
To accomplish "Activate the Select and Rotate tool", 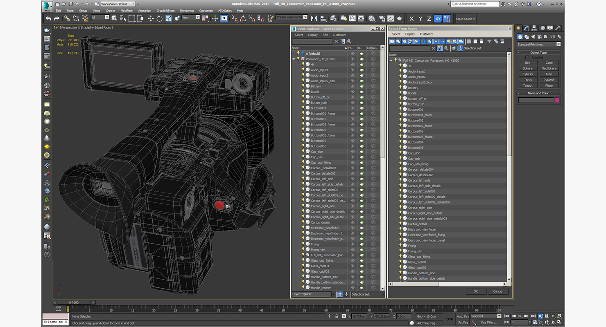I will coord(159,18).
